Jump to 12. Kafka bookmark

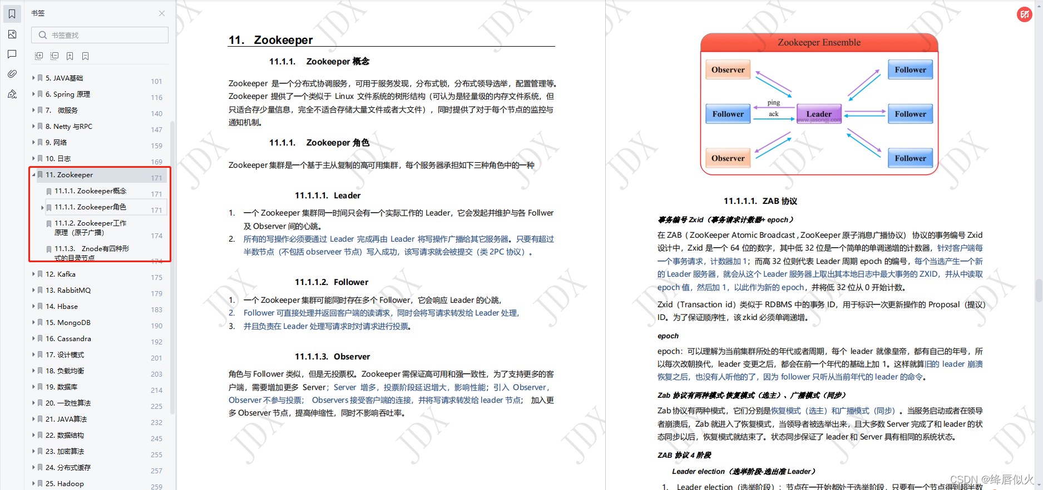point(60,274)
